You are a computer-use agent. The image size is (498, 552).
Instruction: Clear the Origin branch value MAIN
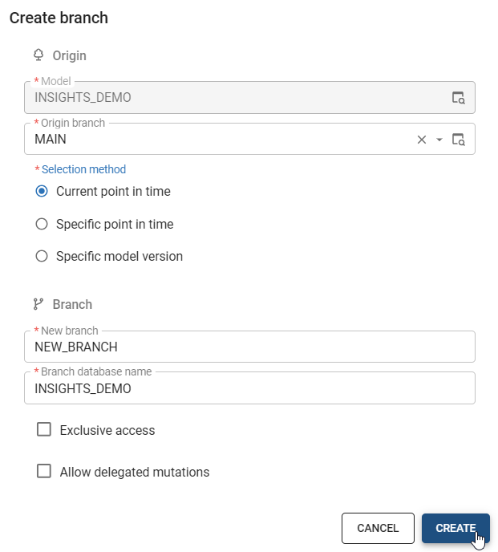pyautogui.click(x=422, y=140)
